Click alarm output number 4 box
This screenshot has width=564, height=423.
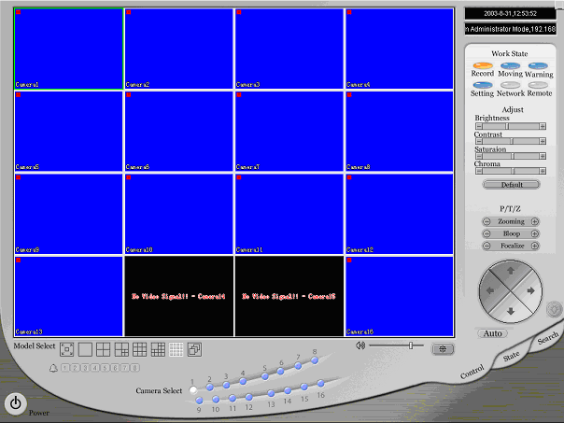95,368
